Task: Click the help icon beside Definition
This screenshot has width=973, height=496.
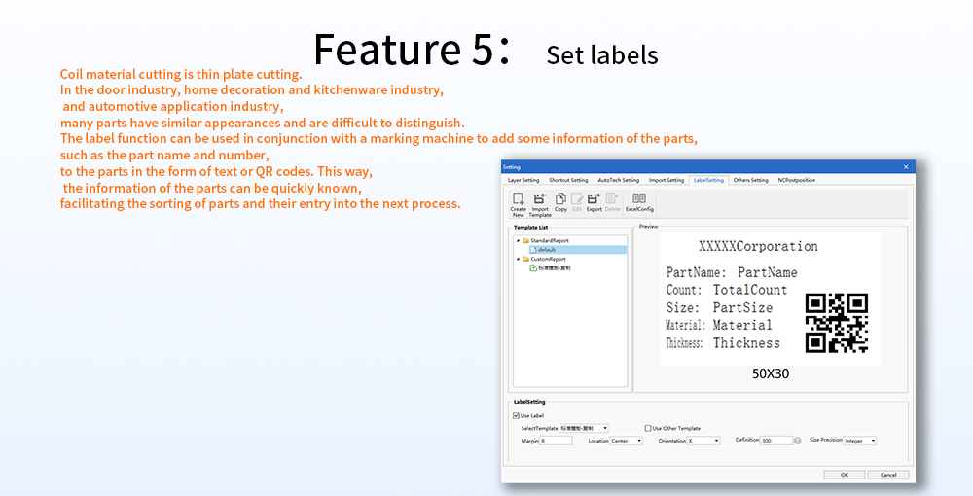Action: [x=797, y=441]
